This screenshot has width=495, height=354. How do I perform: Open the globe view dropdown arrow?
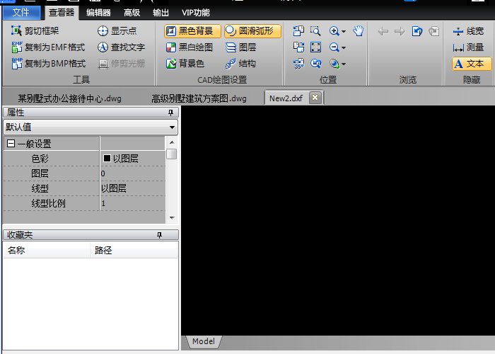tap(344, 64)
